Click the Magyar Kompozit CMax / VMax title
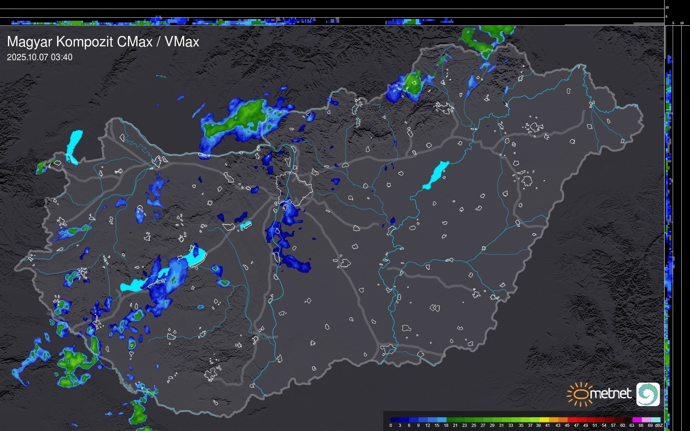 click(x=103, y=42)
